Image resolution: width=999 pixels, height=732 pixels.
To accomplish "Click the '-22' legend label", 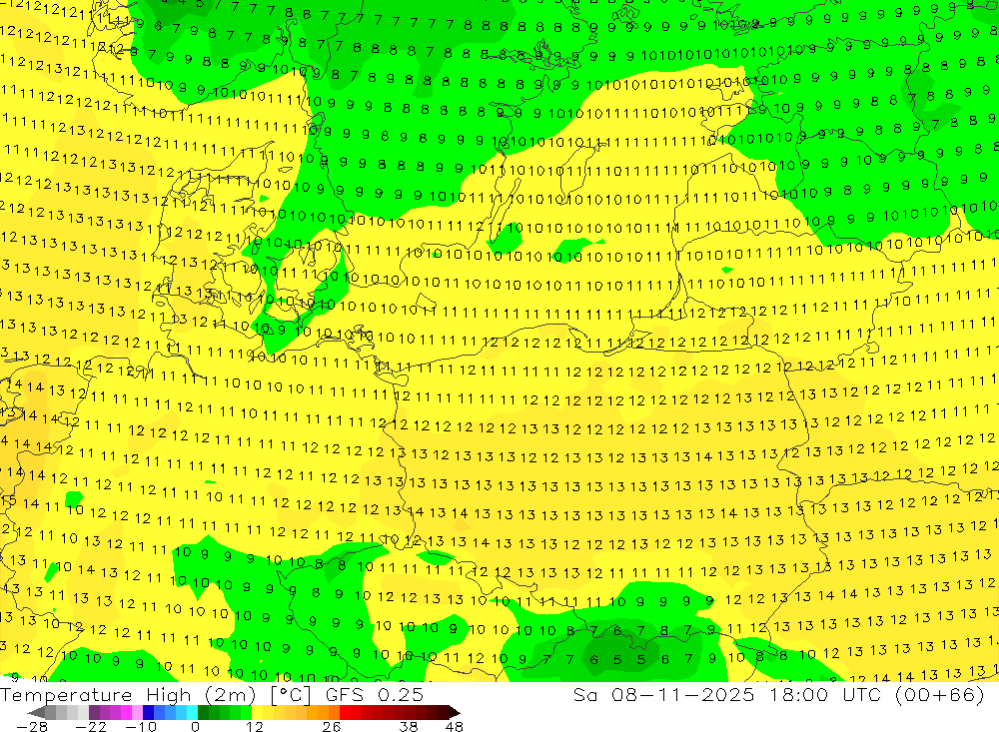I will coord(91,727).
